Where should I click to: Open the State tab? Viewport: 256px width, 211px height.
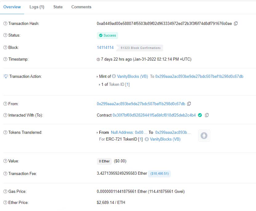[x=58, y=7]
